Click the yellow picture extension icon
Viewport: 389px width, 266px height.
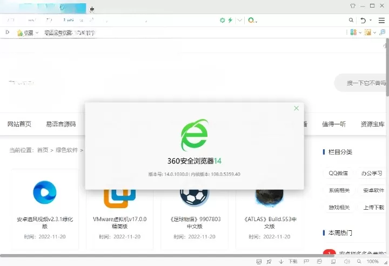[368, 32]
